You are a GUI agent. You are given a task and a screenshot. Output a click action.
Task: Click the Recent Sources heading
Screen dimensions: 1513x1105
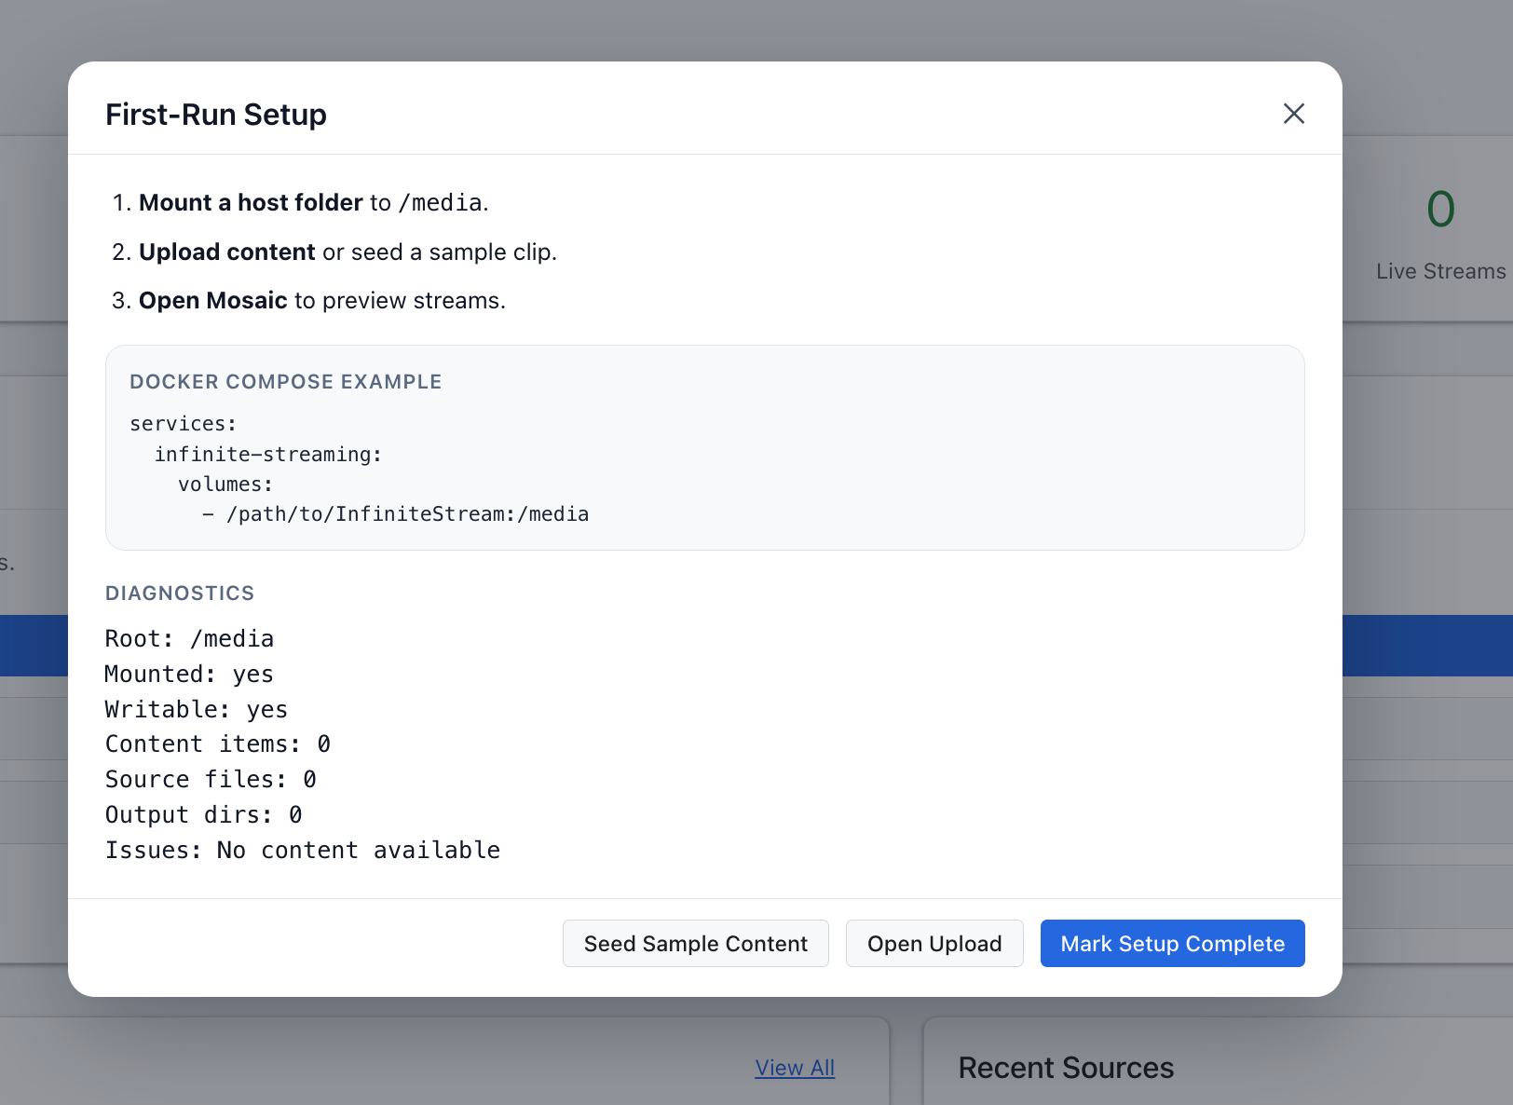[x=1066, y=1068]
